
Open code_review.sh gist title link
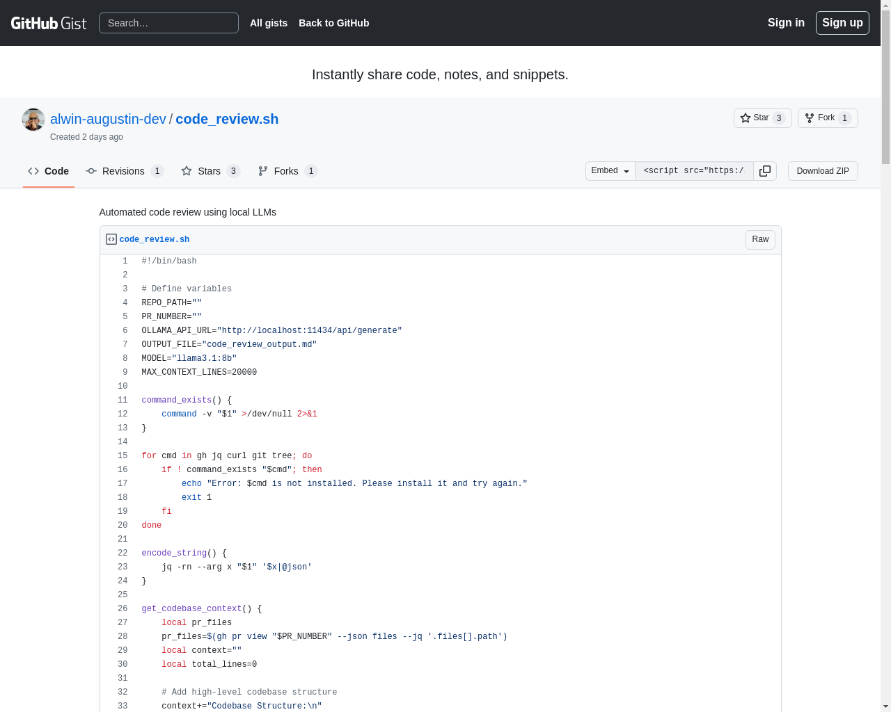coord(227,119)
